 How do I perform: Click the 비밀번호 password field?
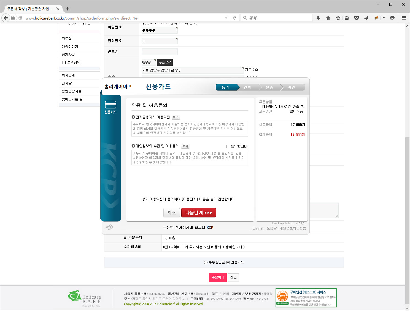click(x=160, y=30)
